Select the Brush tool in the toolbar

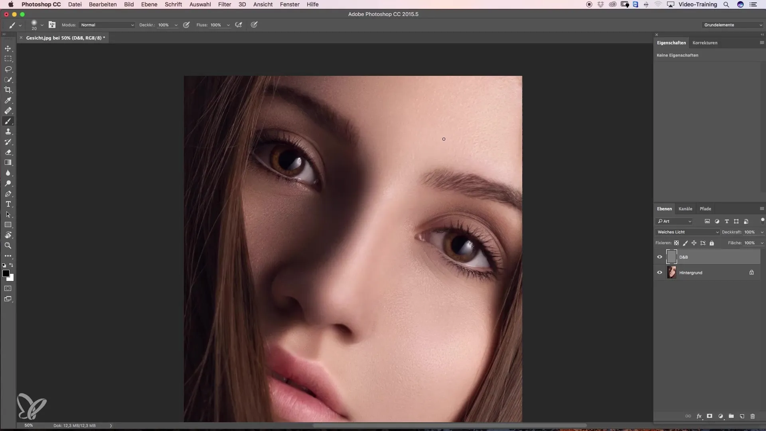pos(8,121)
